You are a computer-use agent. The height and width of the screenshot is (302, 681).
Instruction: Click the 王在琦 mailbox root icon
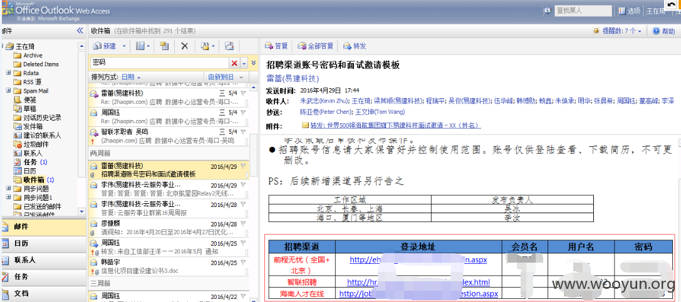point(9,46)
